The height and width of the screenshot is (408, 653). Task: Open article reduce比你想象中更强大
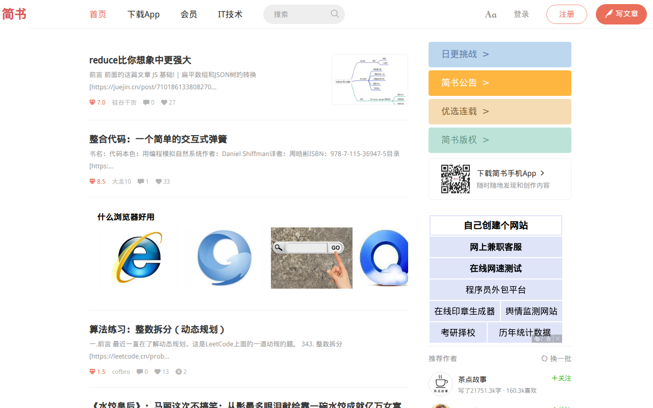click(140, 60)
